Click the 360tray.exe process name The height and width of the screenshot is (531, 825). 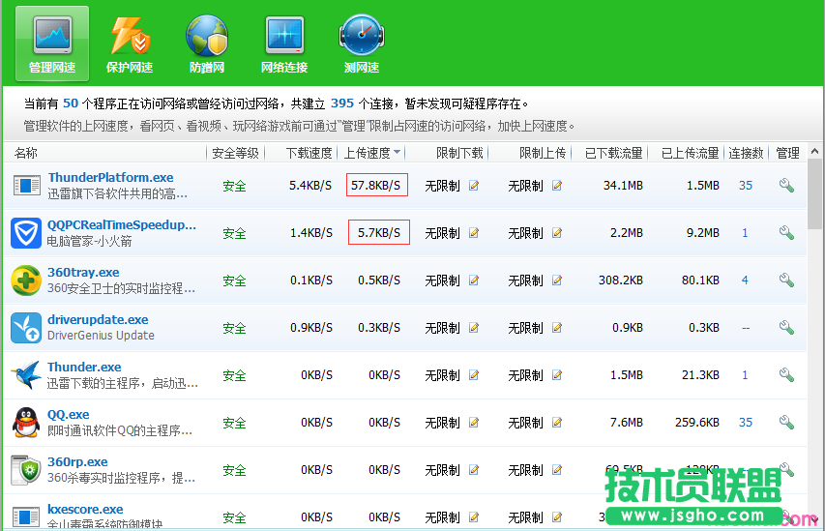83,273
